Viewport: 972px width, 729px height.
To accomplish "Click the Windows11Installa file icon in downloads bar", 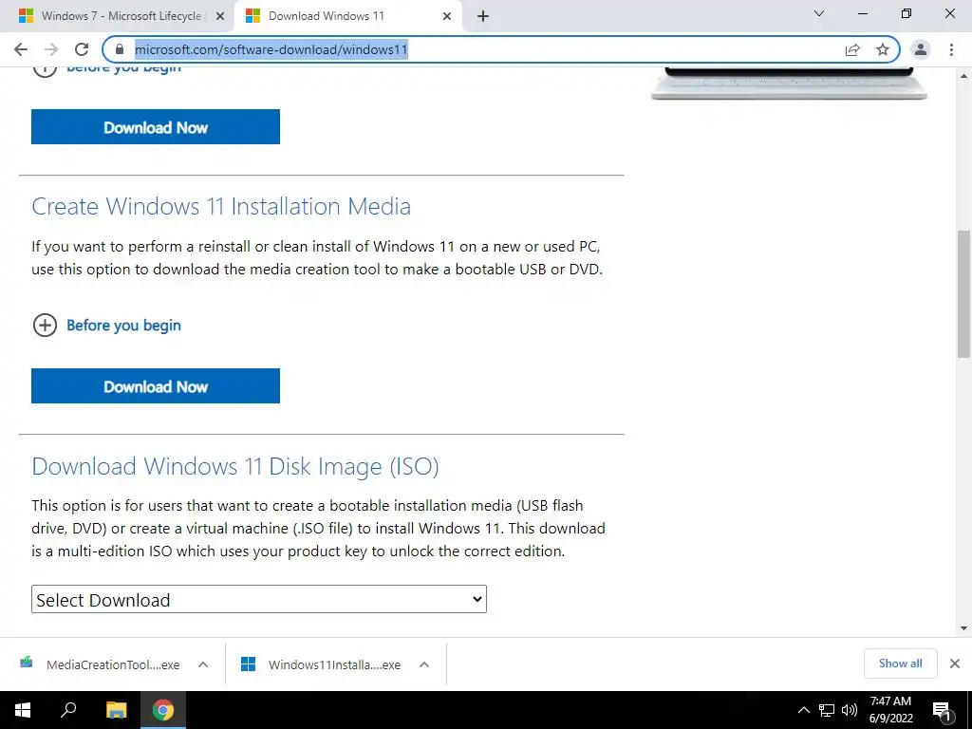I will tap(248, 664).
